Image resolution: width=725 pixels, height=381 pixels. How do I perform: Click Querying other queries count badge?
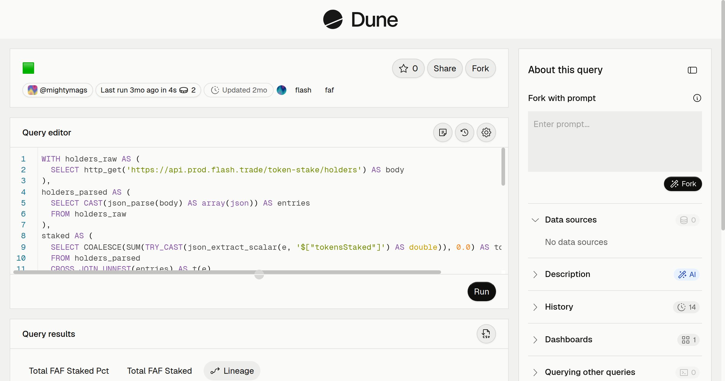(688, 372)
